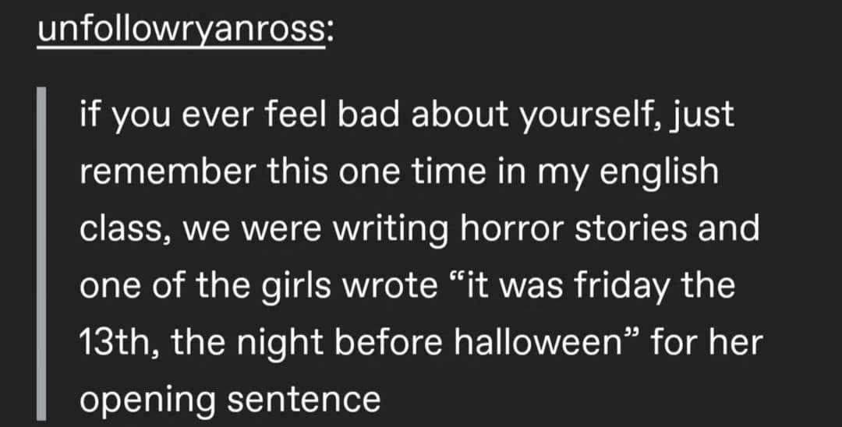Click the word "sentence" ending the post
The height and width of the screenshot is (427, 842).
(x=305, y=400)
